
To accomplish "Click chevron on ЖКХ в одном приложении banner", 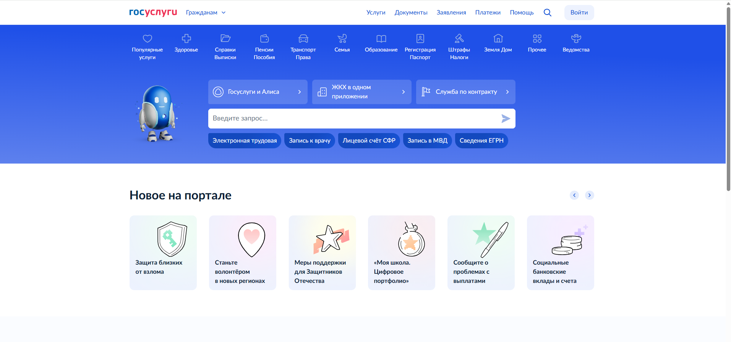I will tap(404, 92).
